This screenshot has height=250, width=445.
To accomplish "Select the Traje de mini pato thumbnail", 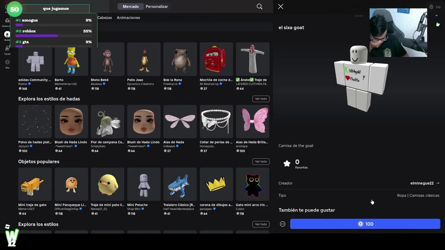I will tap(107, 184).
